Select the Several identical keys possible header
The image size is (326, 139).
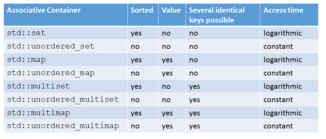pyautogui.click(x=217, y=15)
